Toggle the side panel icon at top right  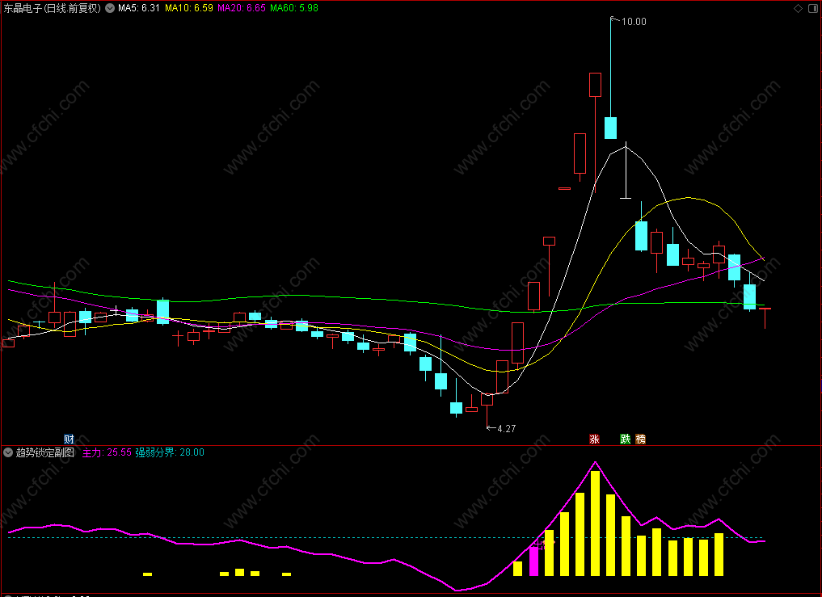[814, 8]
